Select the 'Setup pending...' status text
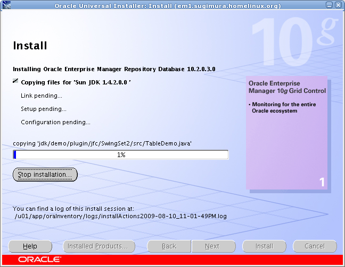345x267 pixels. 44,109
